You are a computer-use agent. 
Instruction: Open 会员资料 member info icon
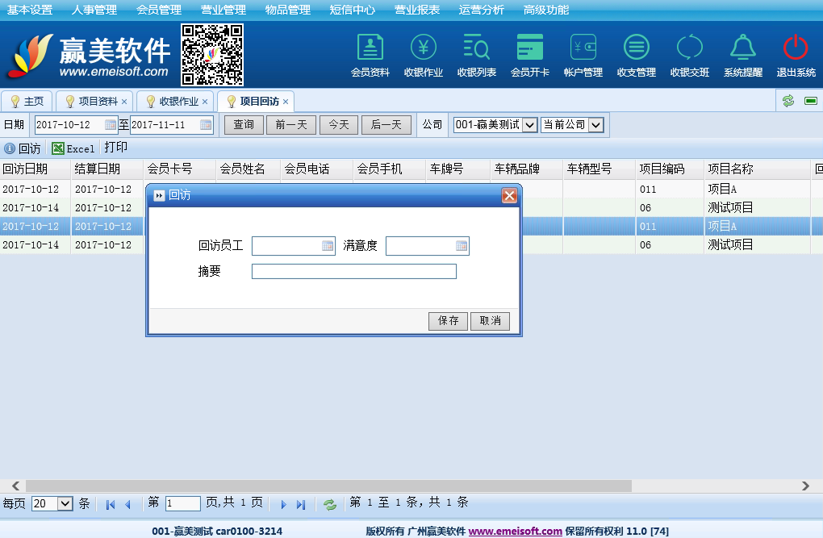pyautogui.click(x=370, y=48)
